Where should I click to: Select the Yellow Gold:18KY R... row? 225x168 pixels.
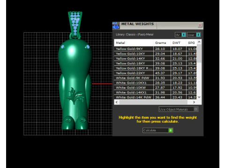[155, 68]
